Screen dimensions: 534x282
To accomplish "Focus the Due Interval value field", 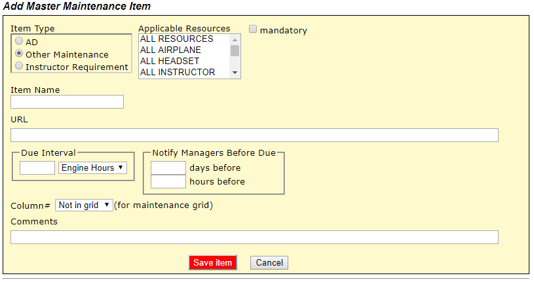I will coord(37,168).
